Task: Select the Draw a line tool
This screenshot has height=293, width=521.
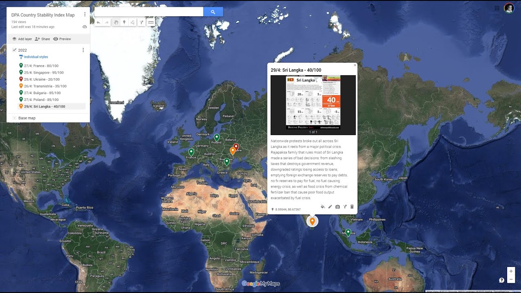Action: tap(133, 22)
